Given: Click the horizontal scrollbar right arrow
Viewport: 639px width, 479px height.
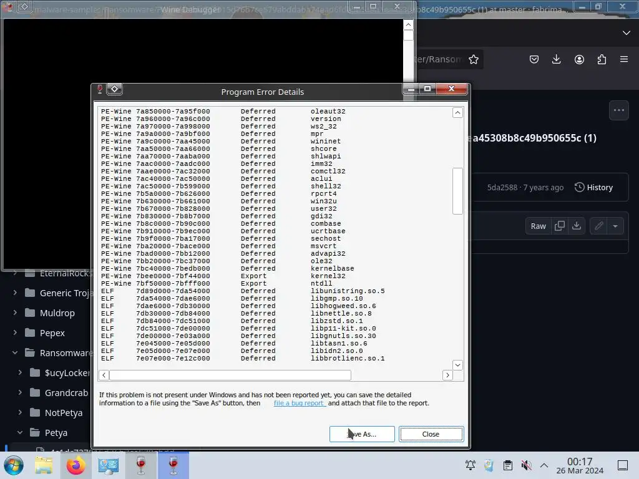Looking at the screenshot, I should click(x=447, y=375).
